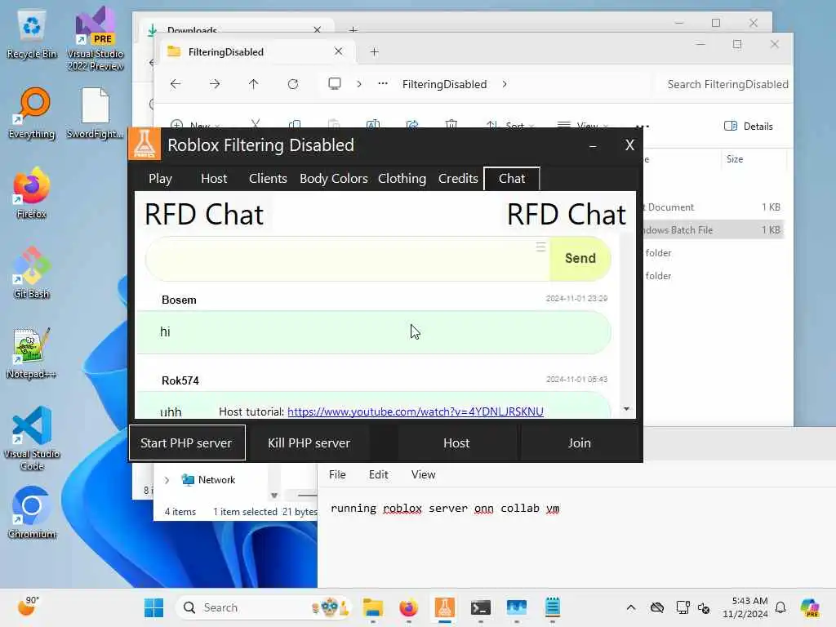The width and height of the screenshot is (836, 627).
Task: Switch to the Body Colors tab
Action: (x=334, y=179)
